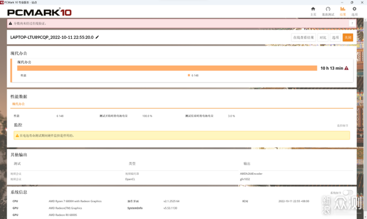This screenshot has width=367, height=219.
Task: Click View results online (在线查看结果) button
Action: tap(303, 38)
